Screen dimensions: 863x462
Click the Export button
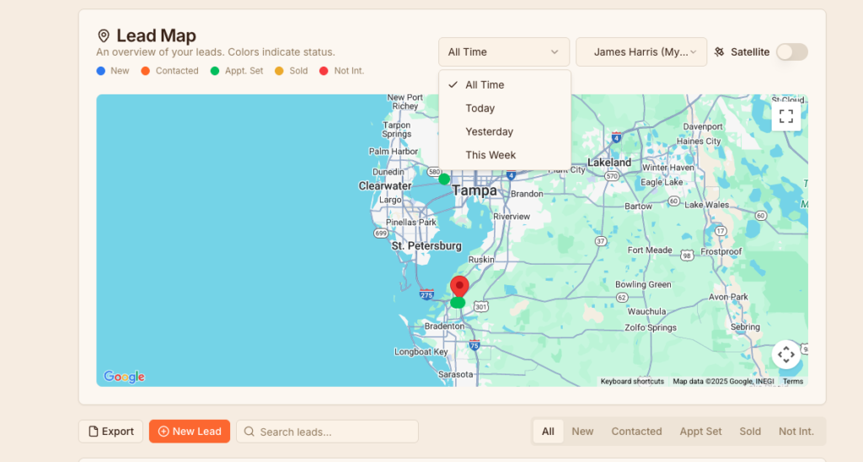pos(110,432)
